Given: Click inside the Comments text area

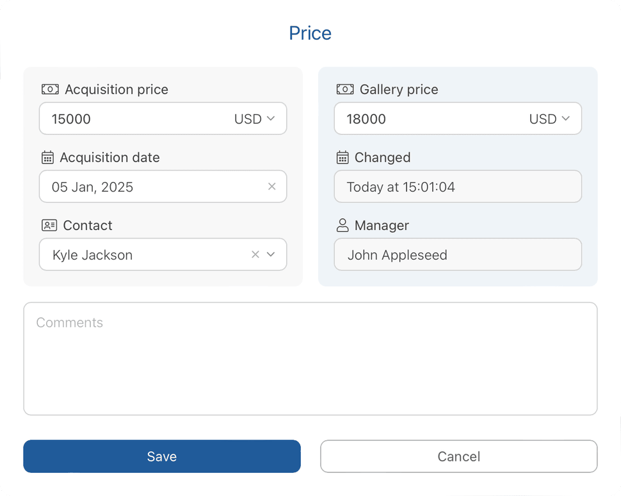Looking at the screenshot, I should (310, 358).
